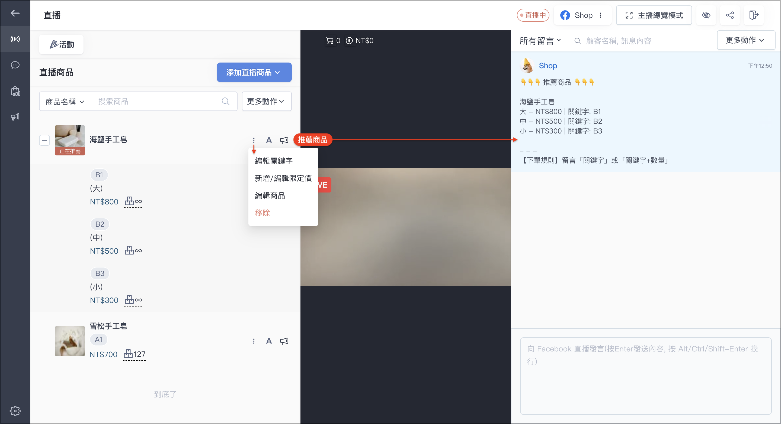Click the NT$300 price

(x=104, y=300)
